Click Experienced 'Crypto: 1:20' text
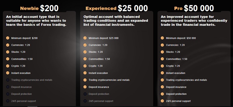Screen dimensions: 233x107 [96, 66]
